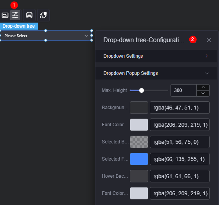
Task: Open the blue Selected Font color swatch
Action: pos(139,159)
